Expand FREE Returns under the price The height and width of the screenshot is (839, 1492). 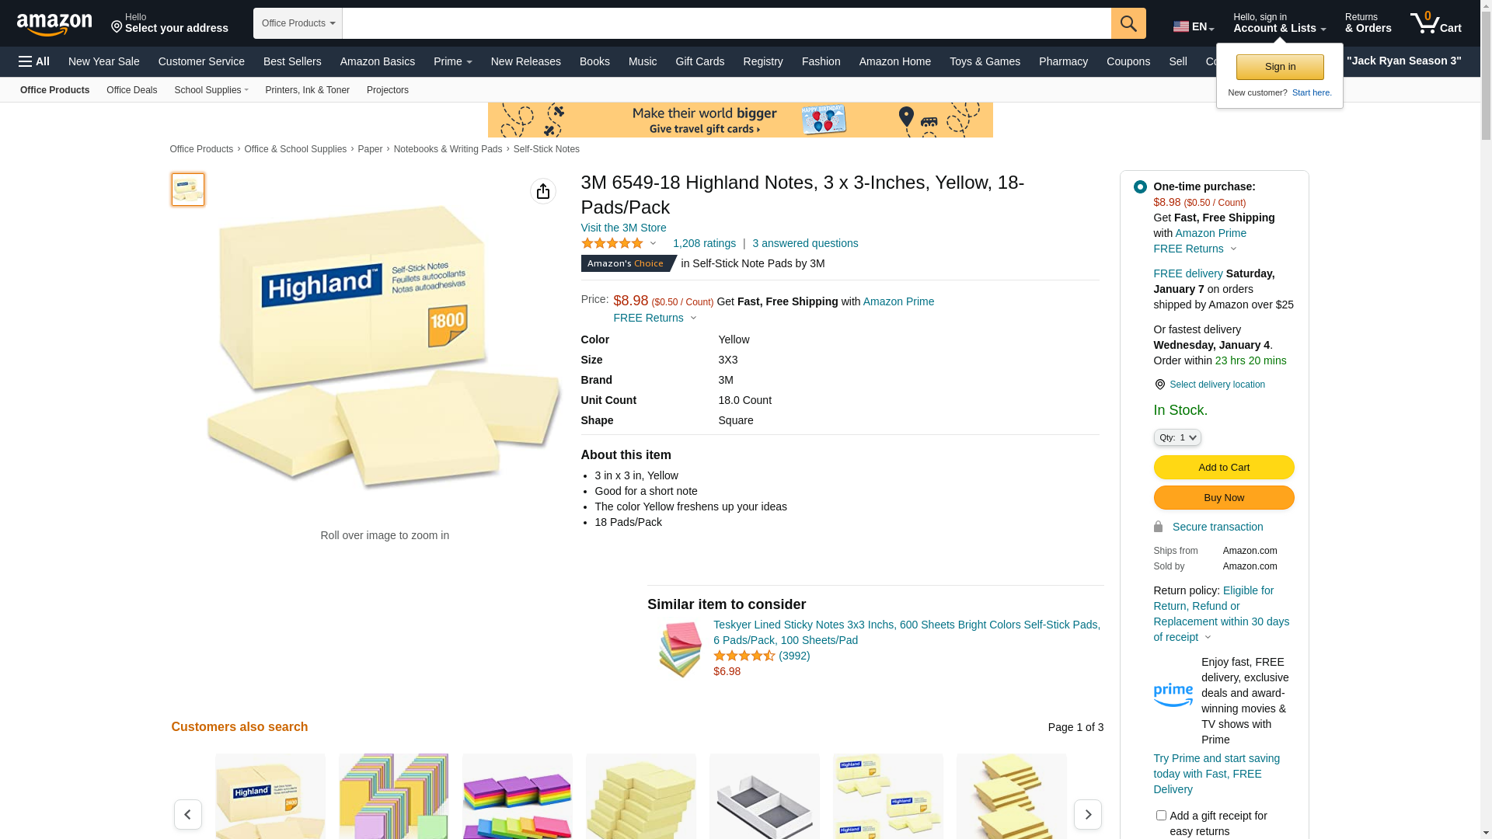(655, 318)
